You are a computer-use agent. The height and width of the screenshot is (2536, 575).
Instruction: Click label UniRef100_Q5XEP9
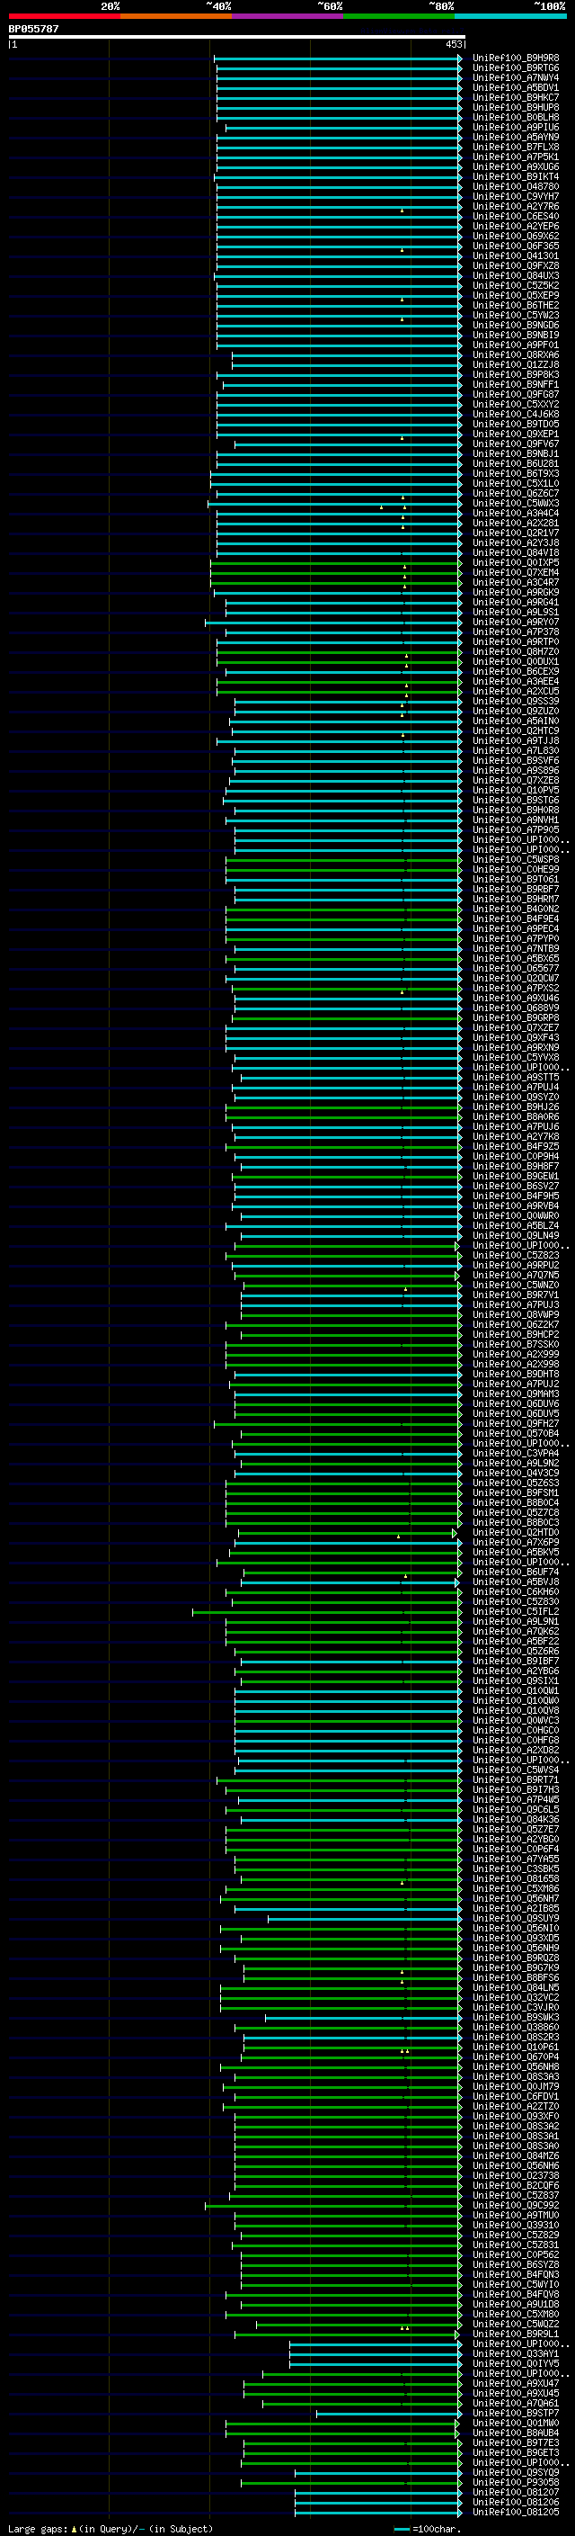pyautogui.click(x=516, y=295)
